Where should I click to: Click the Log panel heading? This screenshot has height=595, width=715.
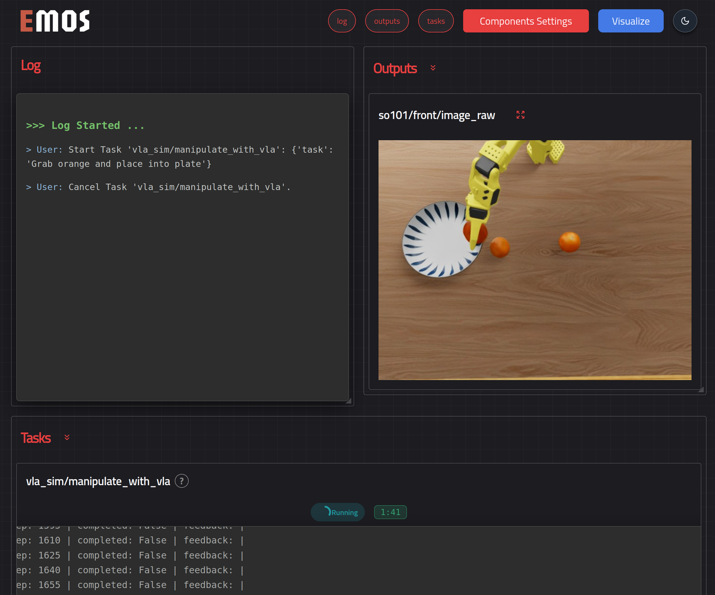tap(31, 66)
